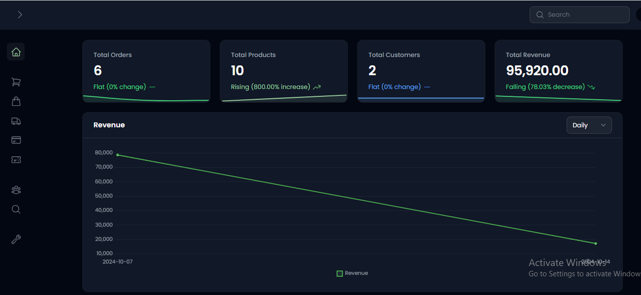Click the green Revenue legend color swatch

339,273
